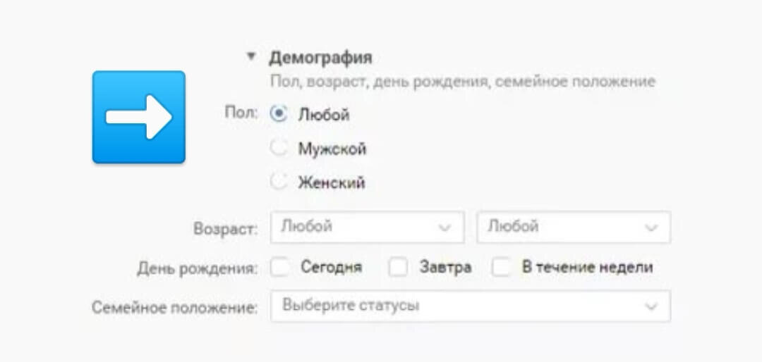Select the Мужской radio button

[x=279, y=148]
